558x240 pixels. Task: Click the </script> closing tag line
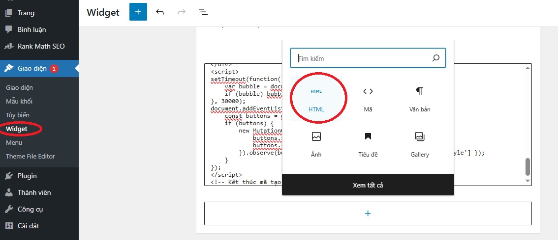(226, 175)
